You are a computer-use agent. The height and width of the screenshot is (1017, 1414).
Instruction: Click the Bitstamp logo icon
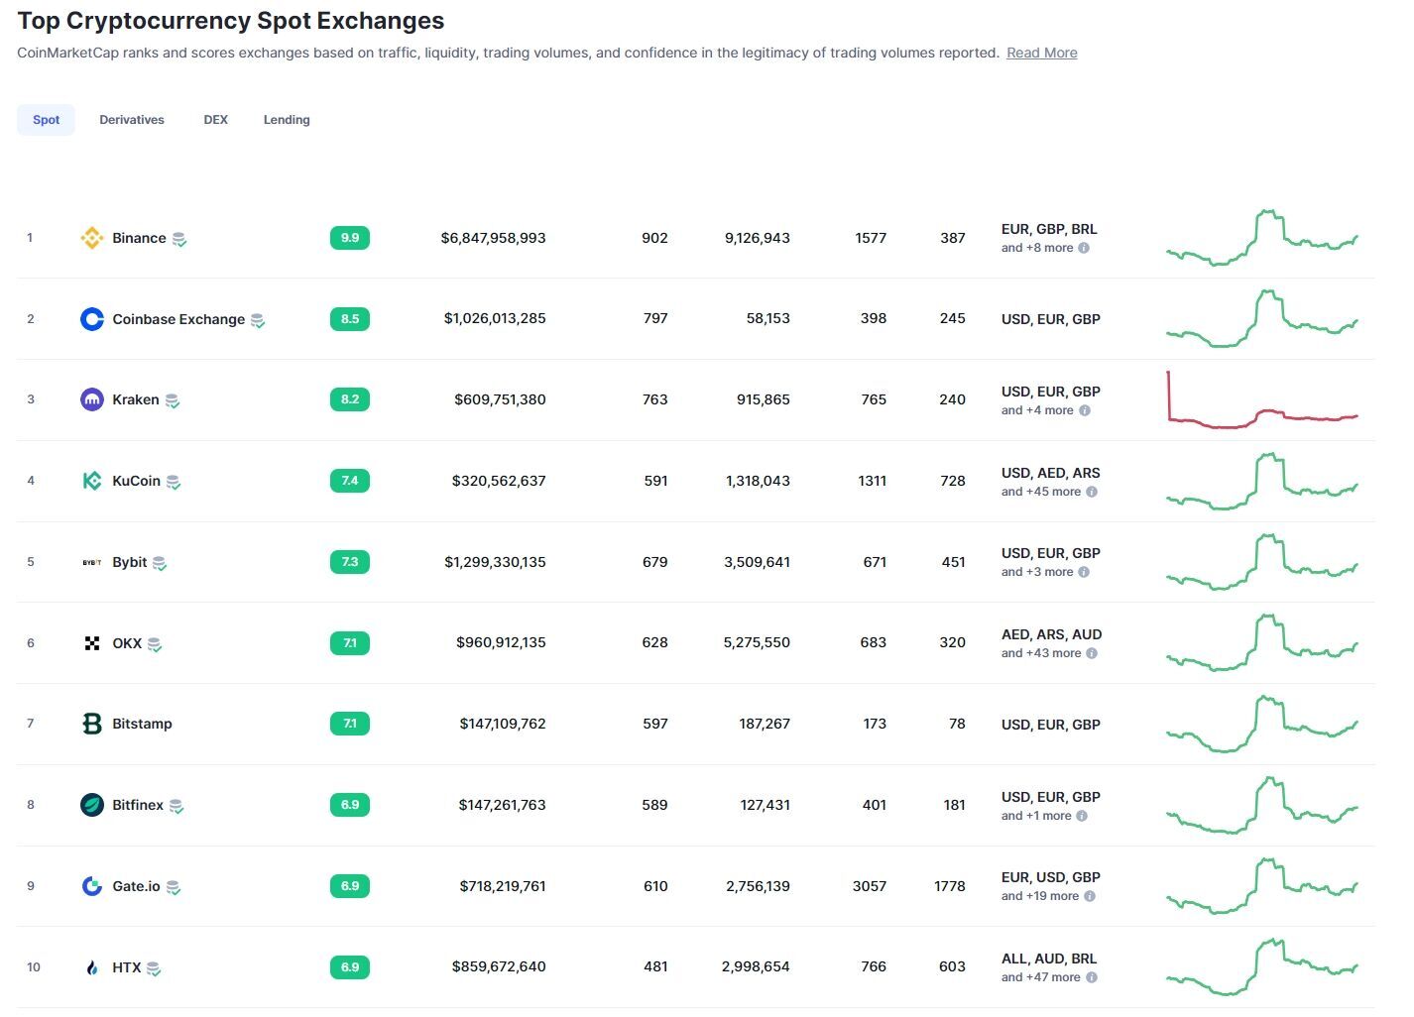point(91,724)
